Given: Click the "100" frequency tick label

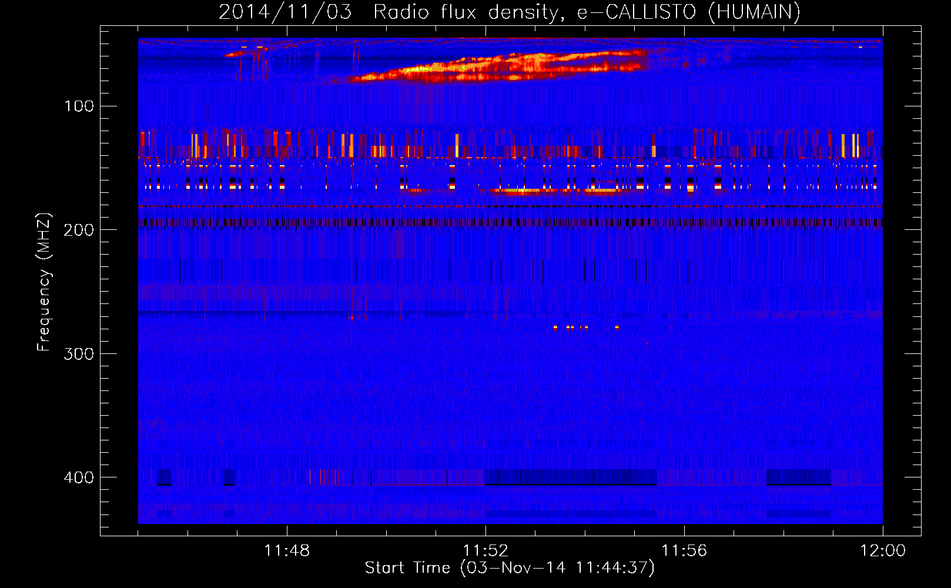Looking at the screenshot, I should (x=79, y=106).
